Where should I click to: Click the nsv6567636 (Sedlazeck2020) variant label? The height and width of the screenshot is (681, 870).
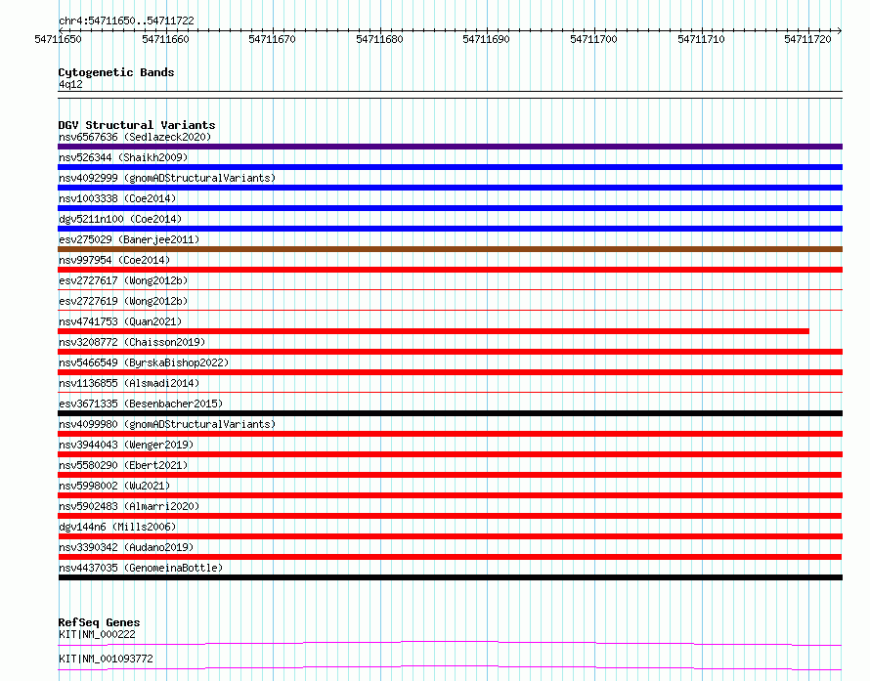click(x=135, y=137)
